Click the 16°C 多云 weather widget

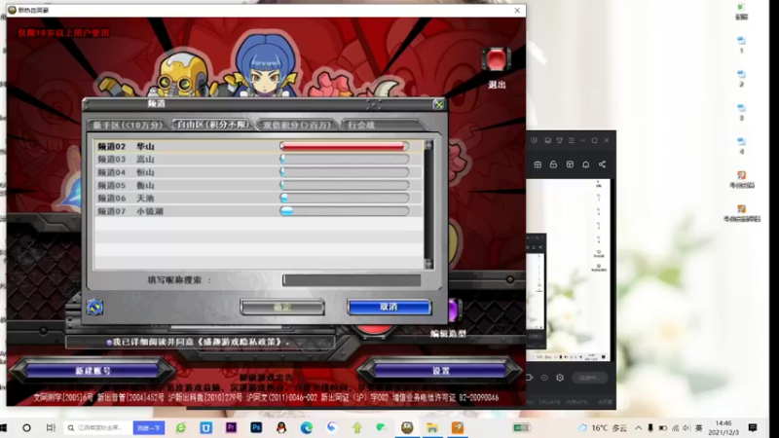[x=603, y=427]
